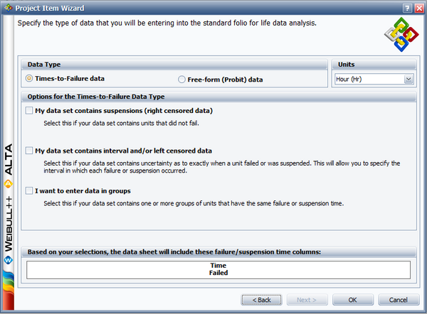The width and height of the screenshot is (427, 314).
Task: Click the orange ALTA icon in sidebar
Action: point(8,184)
